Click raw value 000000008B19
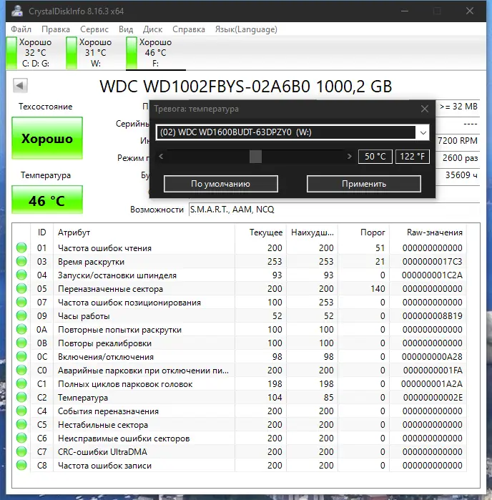 [432, 315]
